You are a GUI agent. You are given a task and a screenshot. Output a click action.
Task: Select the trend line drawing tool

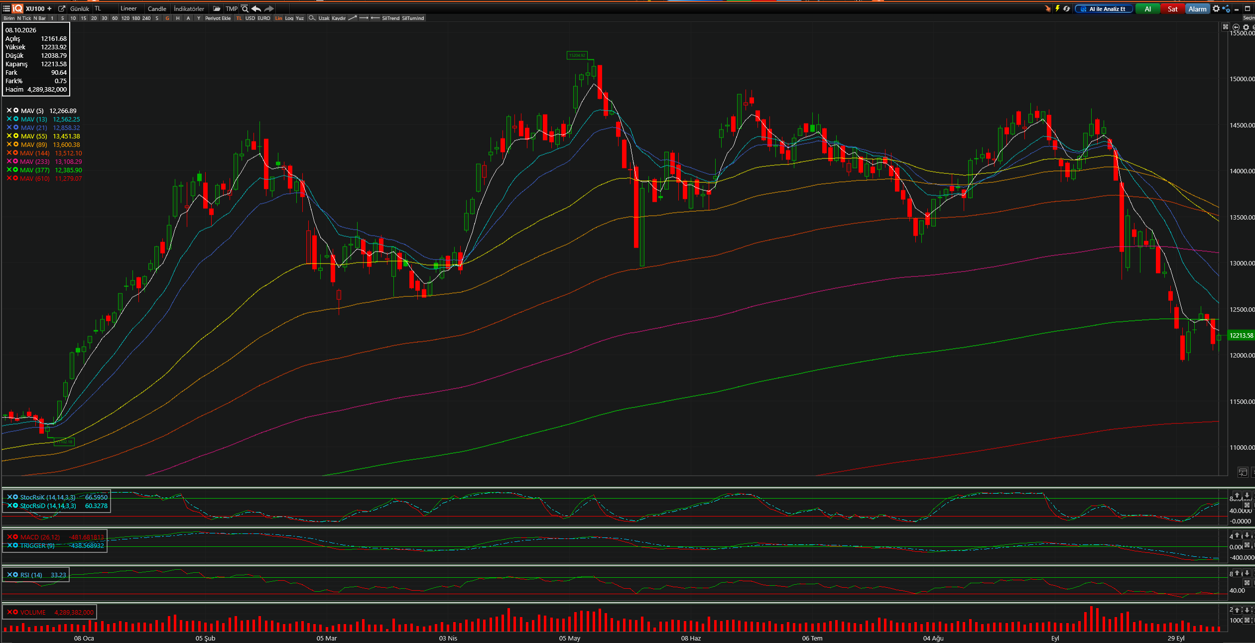click(x=352, y=18)
